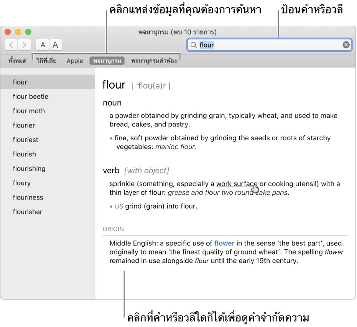Click the italic example manioc flour
The width and height of the screenshot is (357, 327).
tap(175, 147)
